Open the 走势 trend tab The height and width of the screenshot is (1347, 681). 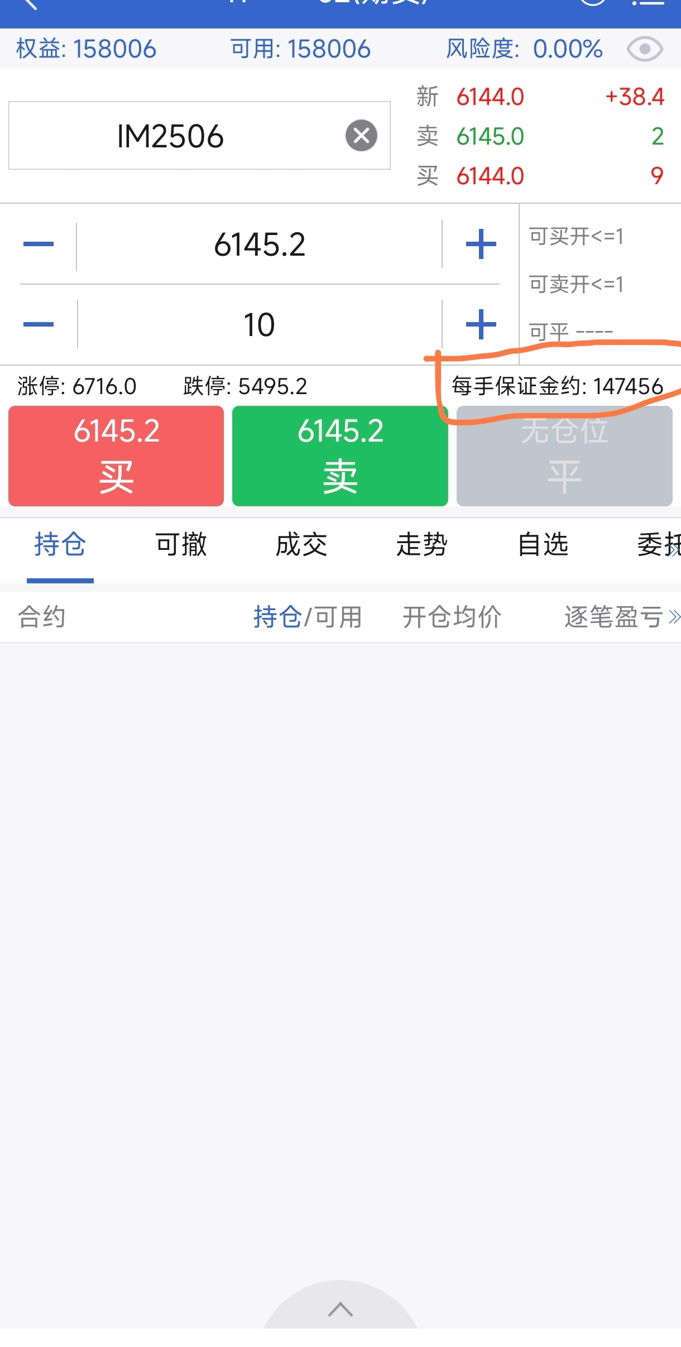[x=422, y=544]
